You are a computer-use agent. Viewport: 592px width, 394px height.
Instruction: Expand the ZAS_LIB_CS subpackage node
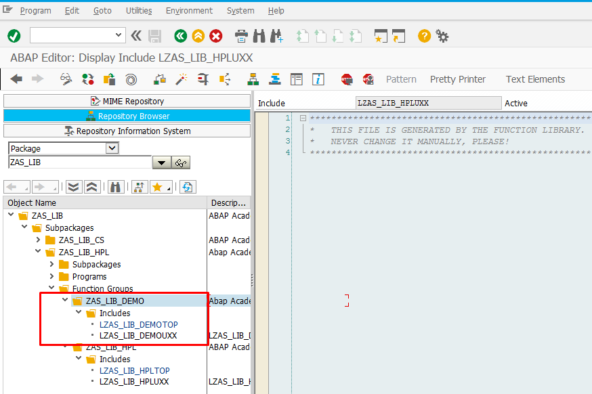38,240
